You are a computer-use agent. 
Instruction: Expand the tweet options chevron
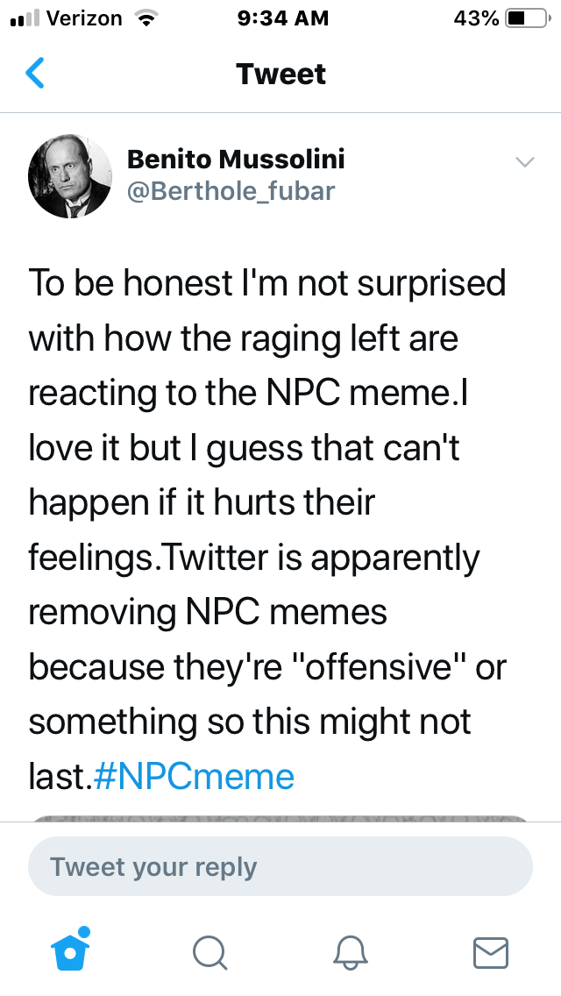click(524, 162)
